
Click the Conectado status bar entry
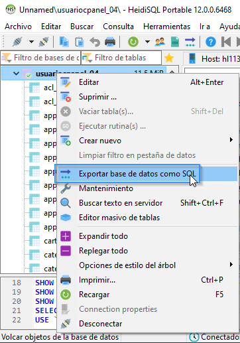coord(215,337)
